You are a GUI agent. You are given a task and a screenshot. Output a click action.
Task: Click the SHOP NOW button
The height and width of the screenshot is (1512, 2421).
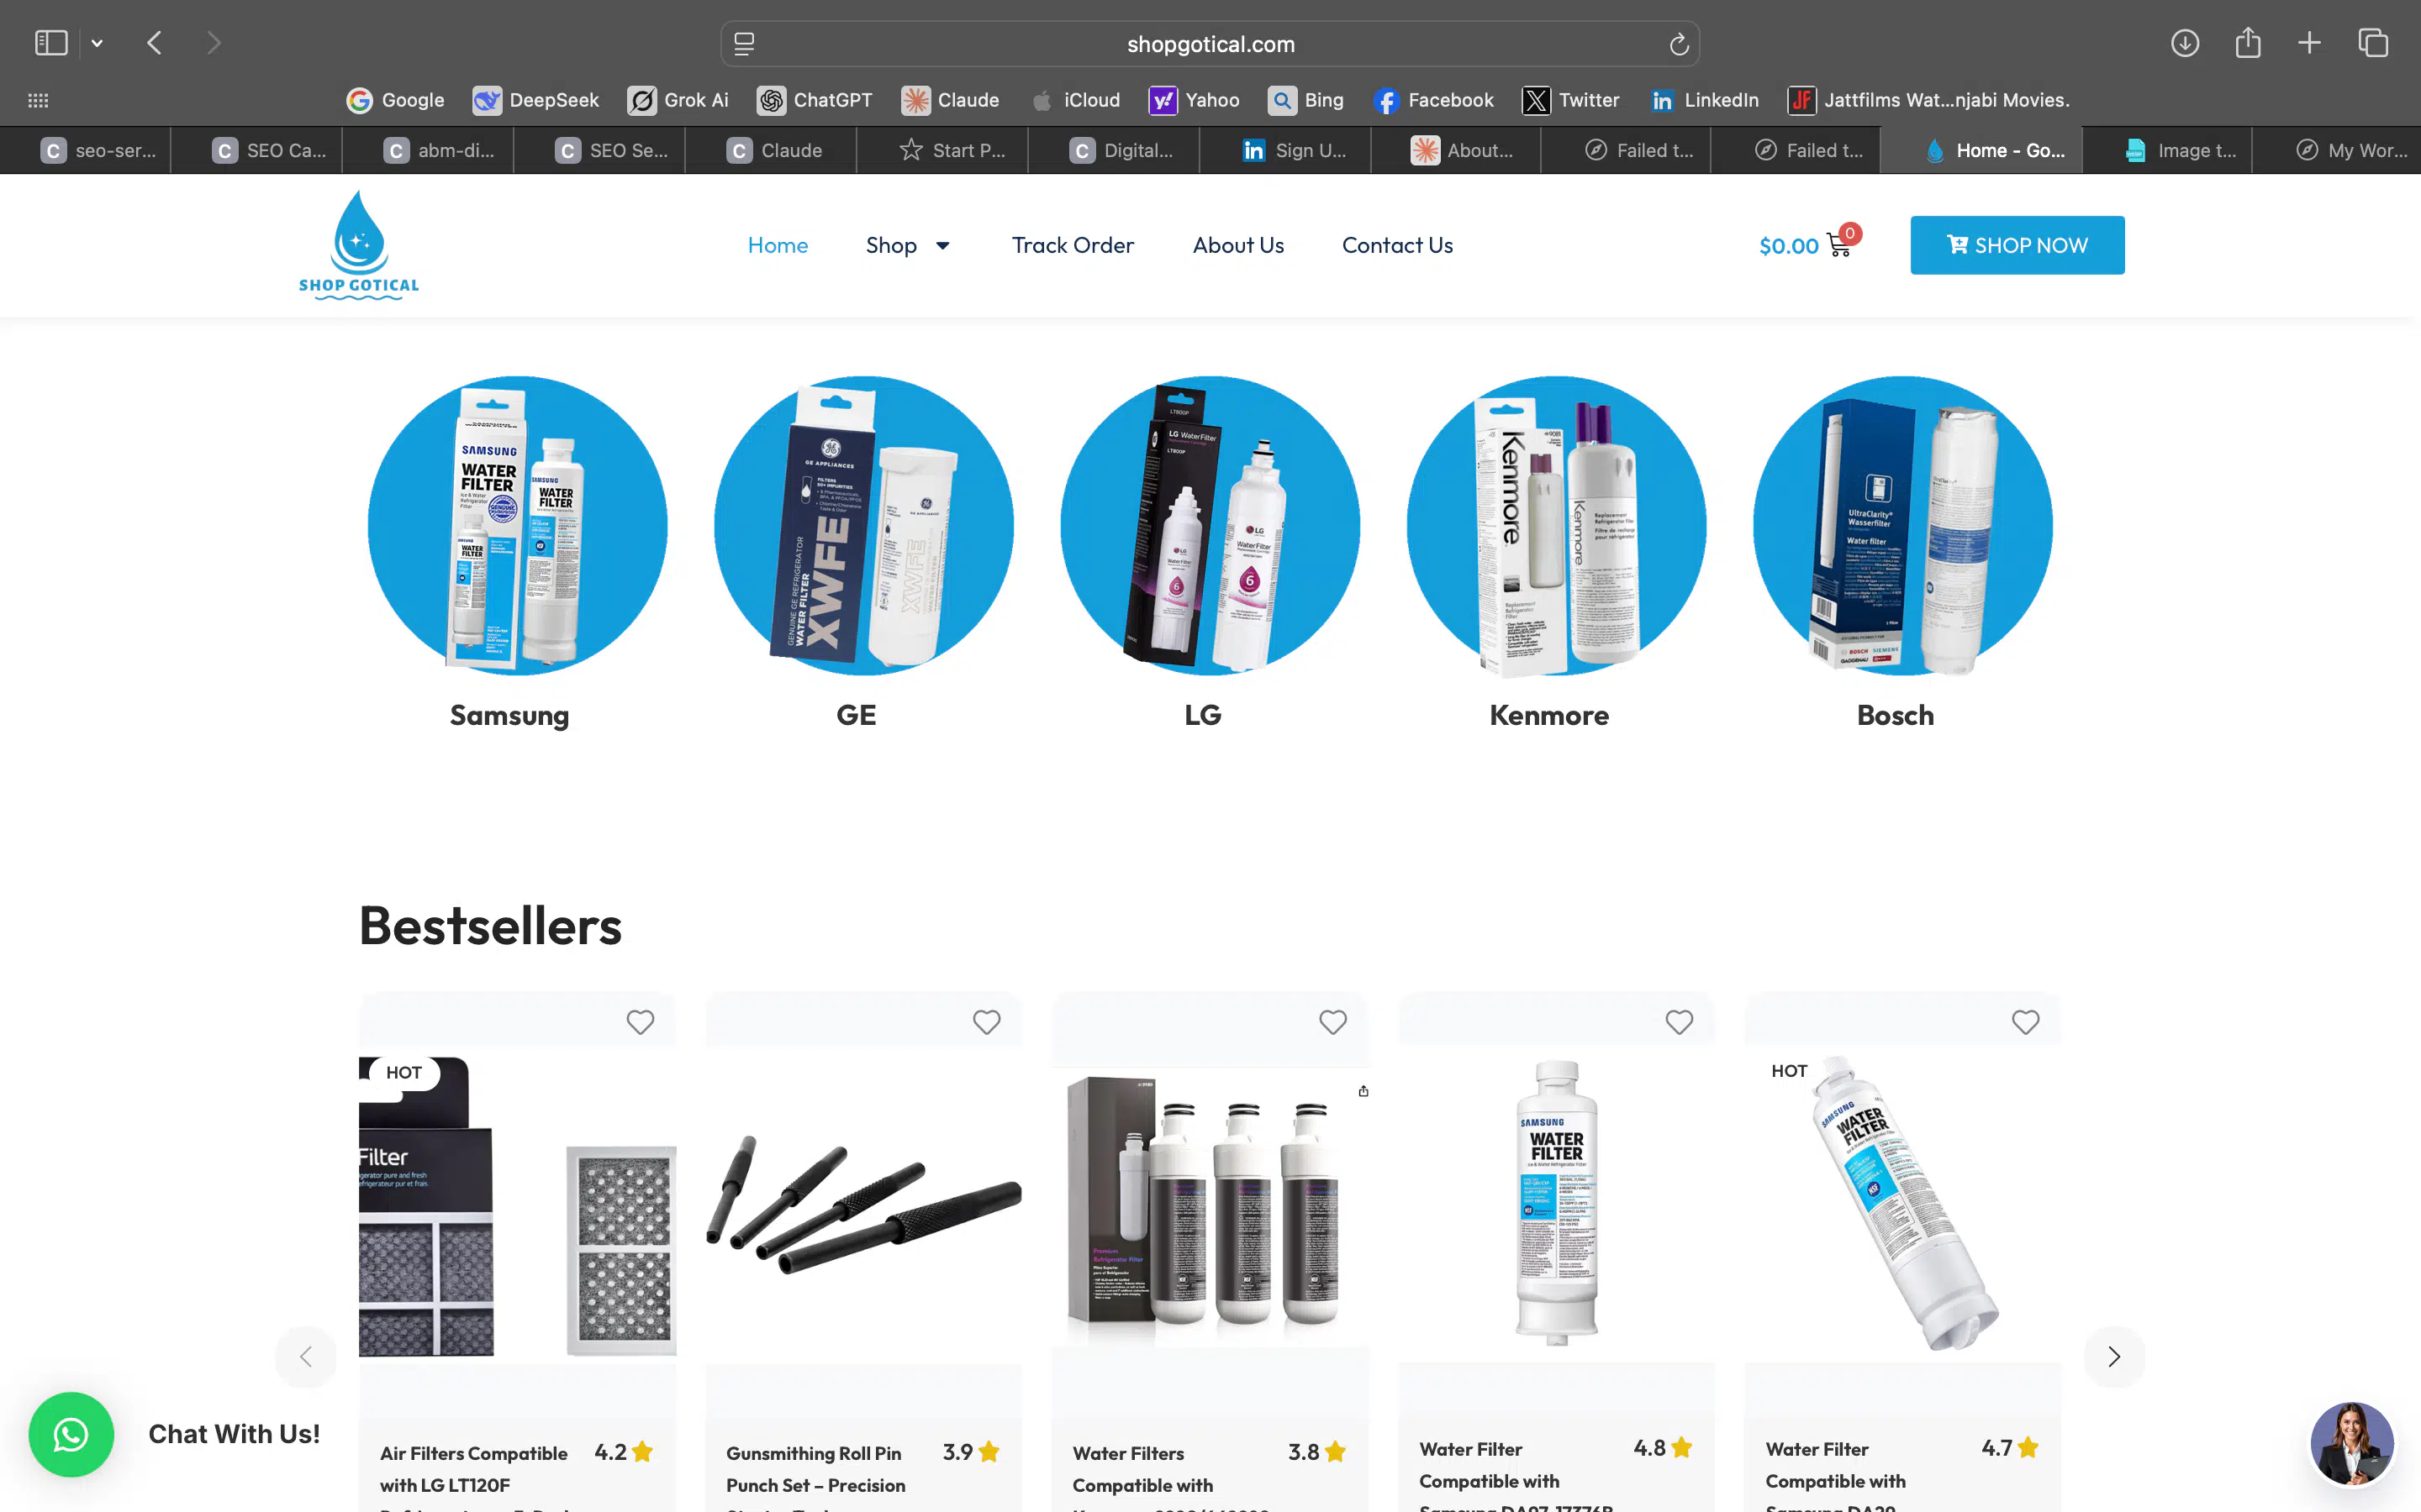2017,245
